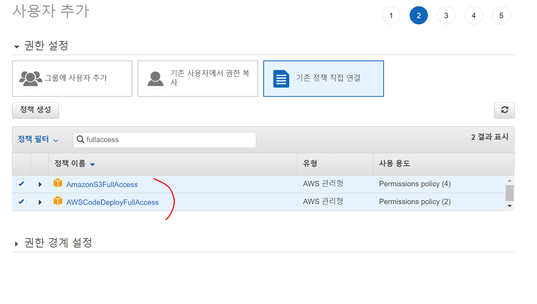Click Permissions policy (2) cell
537x304 pixels.
click(x=415, y=202)
